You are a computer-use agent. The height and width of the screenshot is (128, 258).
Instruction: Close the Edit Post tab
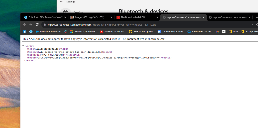(65, 17)
